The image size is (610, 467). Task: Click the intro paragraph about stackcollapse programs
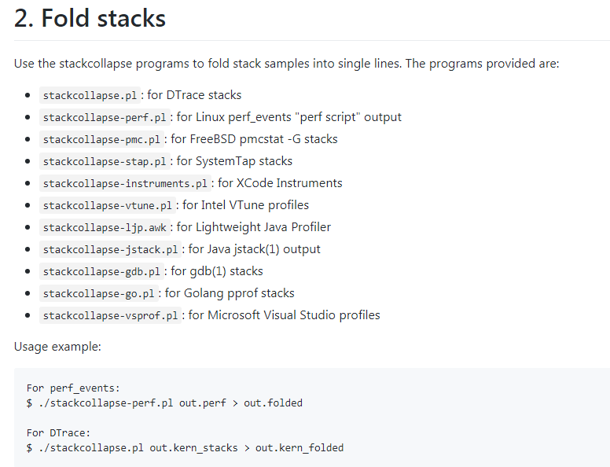(x=287, y=64)
